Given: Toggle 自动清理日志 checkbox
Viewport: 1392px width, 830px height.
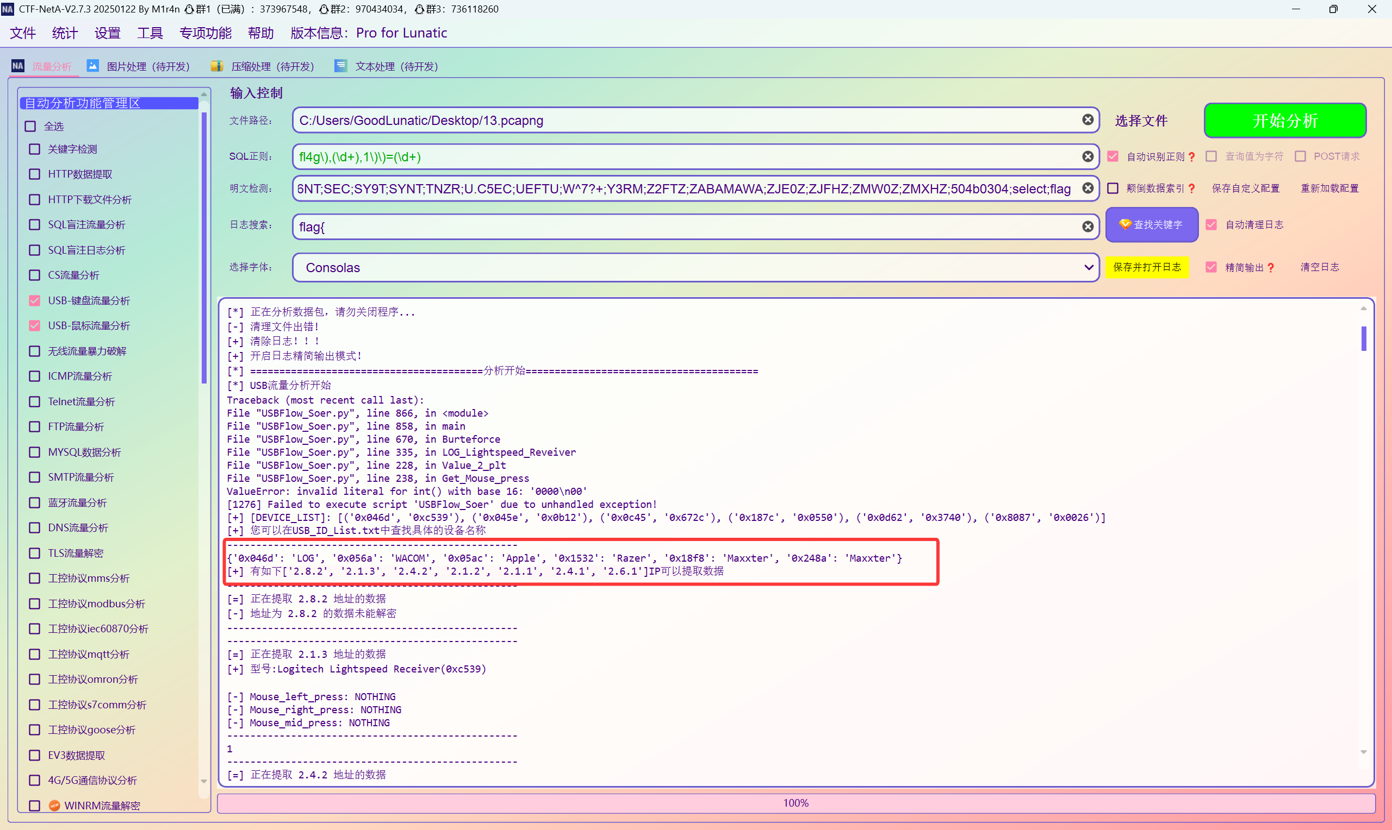Looking at the screenshot, I should pyautogui.click(x=1211, y=225).
